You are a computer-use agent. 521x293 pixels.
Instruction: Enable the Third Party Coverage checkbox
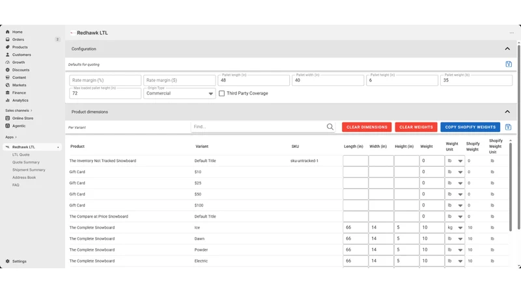221,93
